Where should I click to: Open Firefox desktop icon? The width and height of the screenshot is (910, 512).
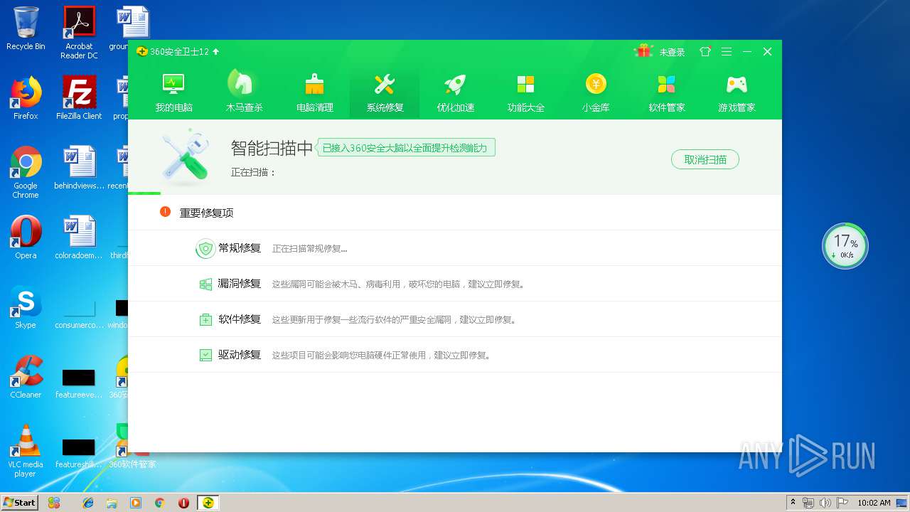(x=26, y=98)
